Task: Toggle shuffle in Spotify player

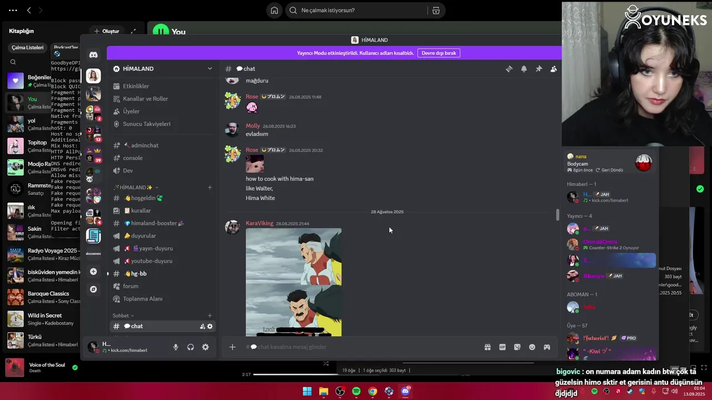Action: click(326, 363)
